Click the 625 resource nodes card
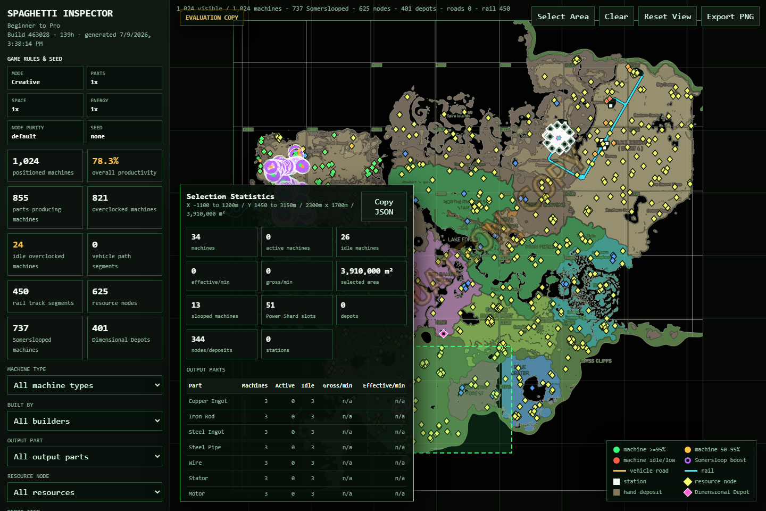The height and width of the screenshot is (511, 766). (124, 296)
